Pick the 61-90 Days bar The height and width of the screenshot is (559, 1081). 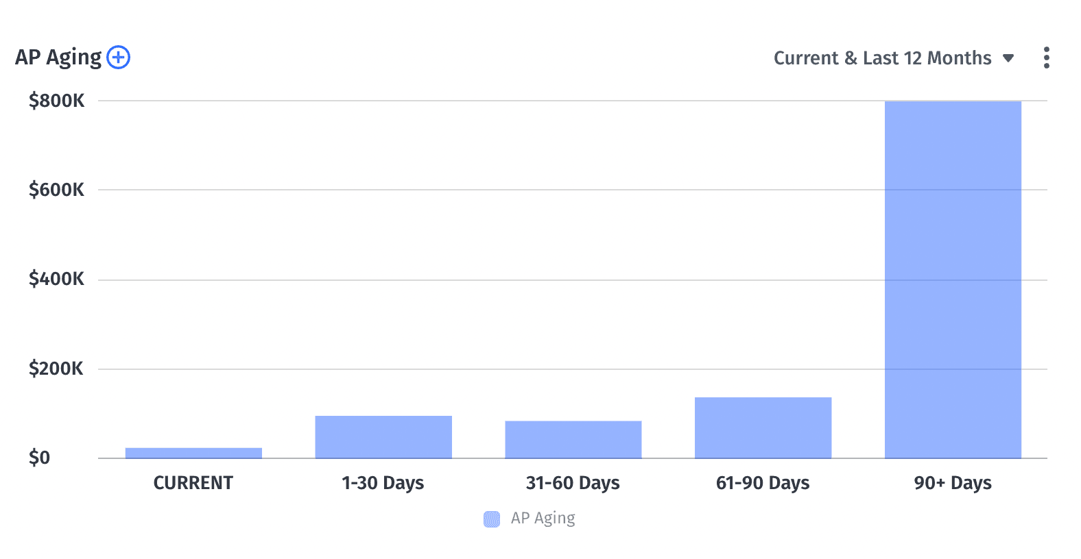point(763,428)
